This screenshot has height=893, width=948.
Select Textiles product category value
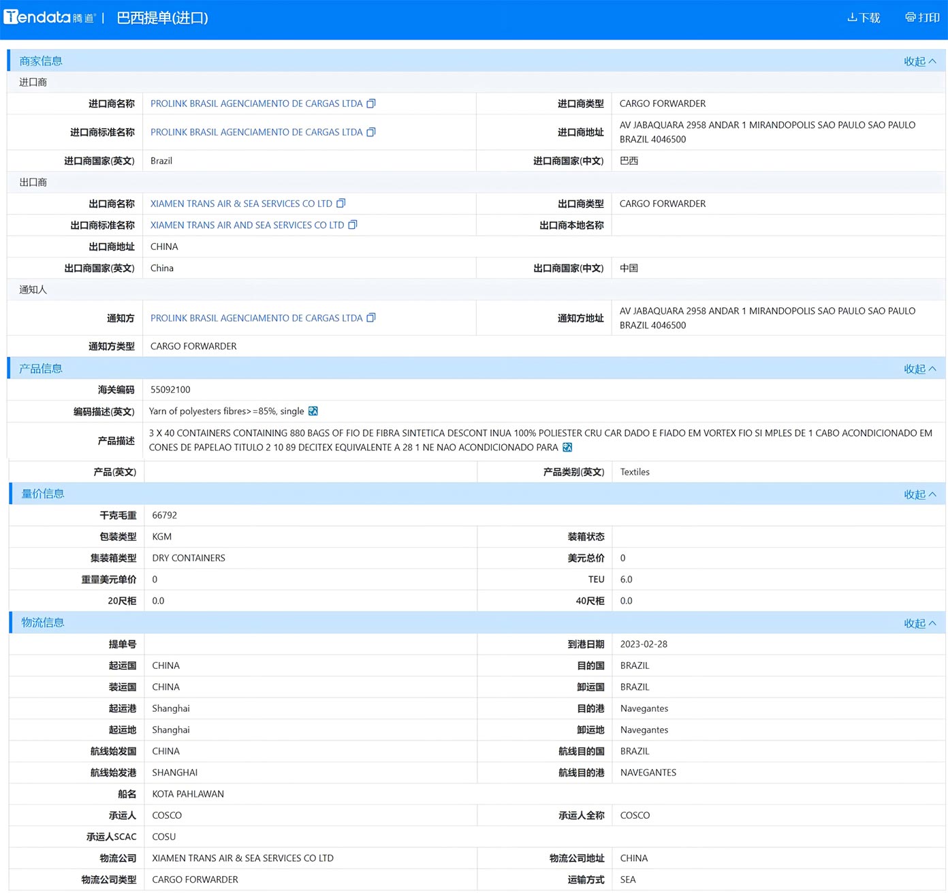point(635,472)
